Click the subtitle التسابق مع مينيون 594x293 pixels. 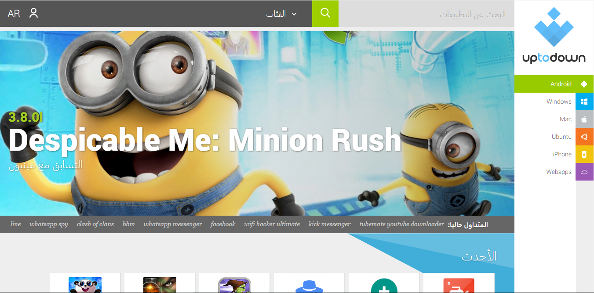click(x=46, y=165)
